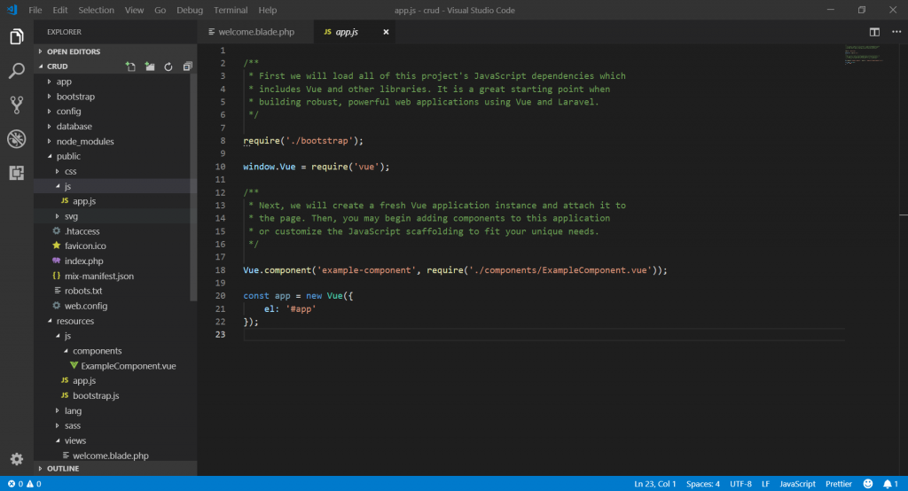Change end of line sequence LF
This screenshot has width=908, height=491.
(765, 484)
